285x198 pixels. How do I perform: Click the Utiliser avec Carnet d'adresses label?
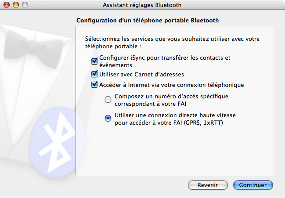[141, 74]
